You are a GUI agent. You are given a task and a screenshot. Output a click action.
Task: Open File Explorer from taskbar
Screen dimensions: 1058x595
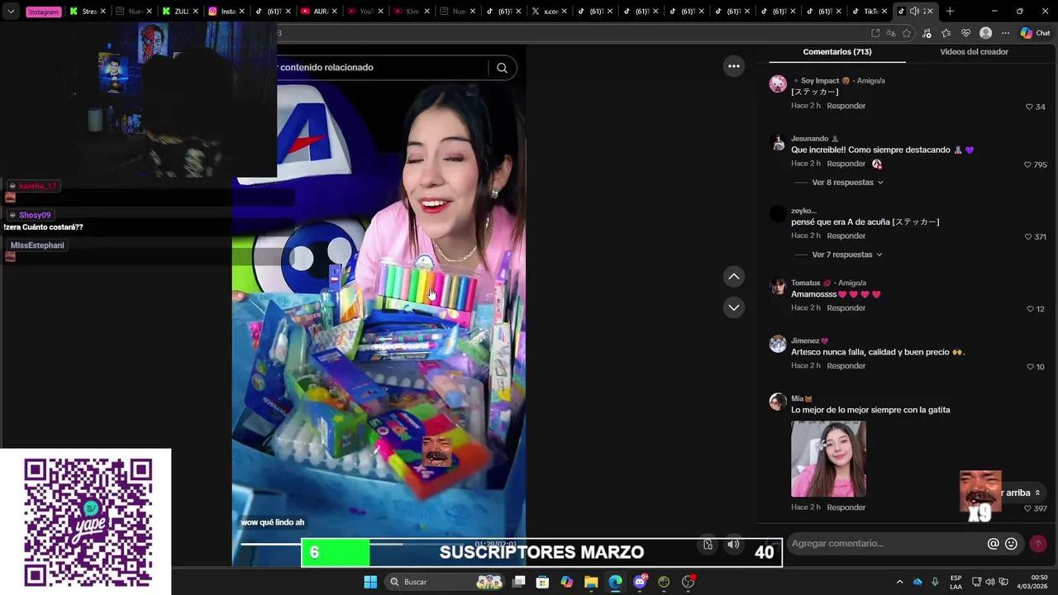(591, 582)
